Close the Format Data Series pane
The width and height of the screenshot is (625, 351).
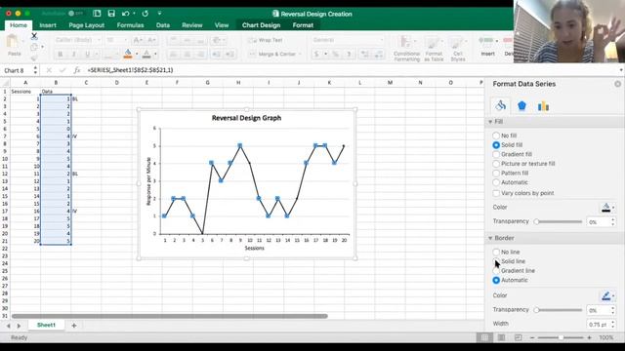(x=617, y=84)
